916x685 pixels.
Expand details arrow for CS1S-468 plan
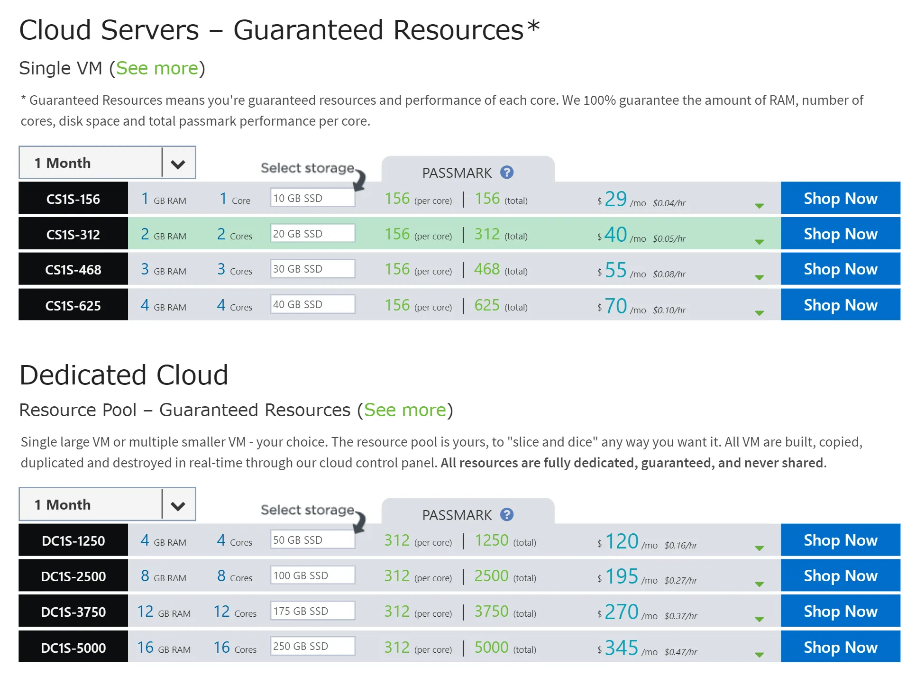pos(760,277)
